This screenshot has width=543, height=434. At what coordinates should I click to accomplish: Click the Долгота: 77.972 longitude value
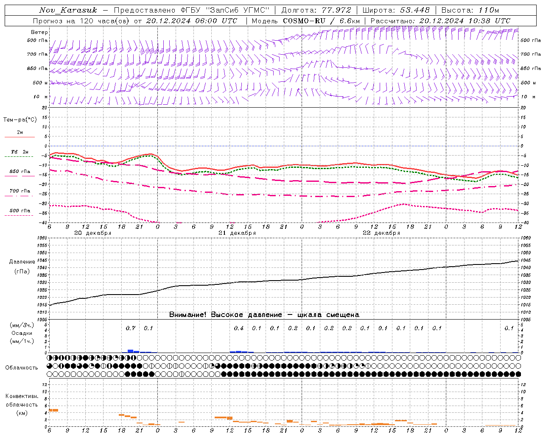click(x=316, y=10)
